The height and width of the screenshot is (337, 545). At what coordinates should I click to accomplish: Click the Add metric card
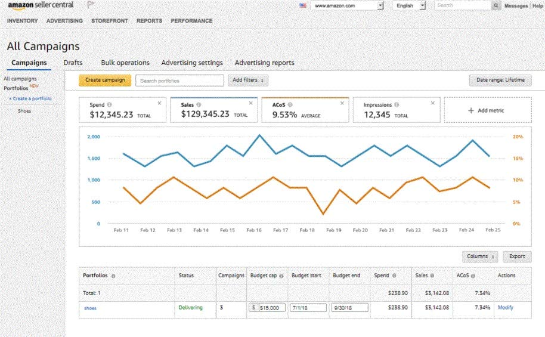tap(487, 110)
